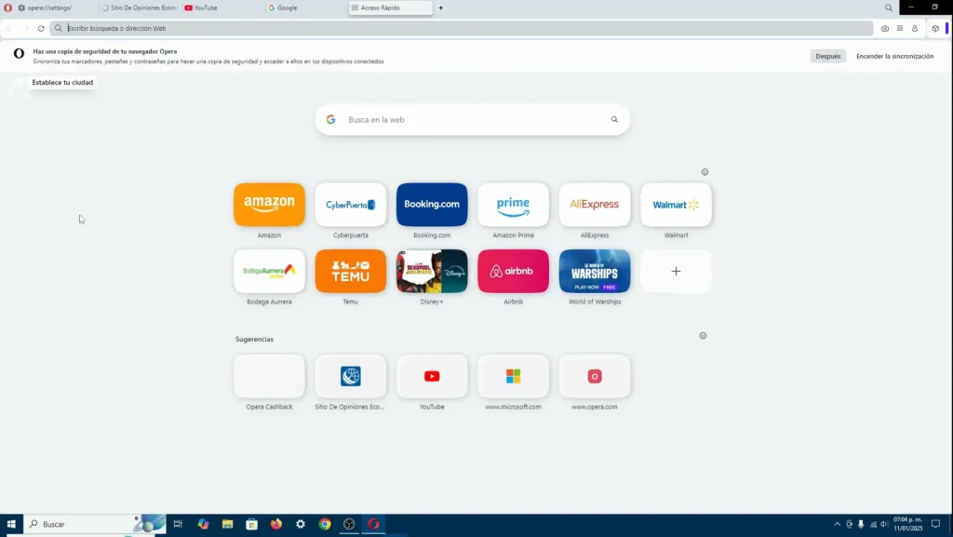Viewport: 953px width, 537px height.
Task: Select the Acceso Rápido tab
Action: point(390,7)
